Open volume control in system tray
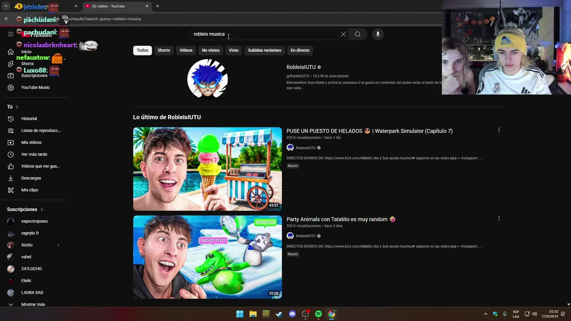 [x=534, y=314]
